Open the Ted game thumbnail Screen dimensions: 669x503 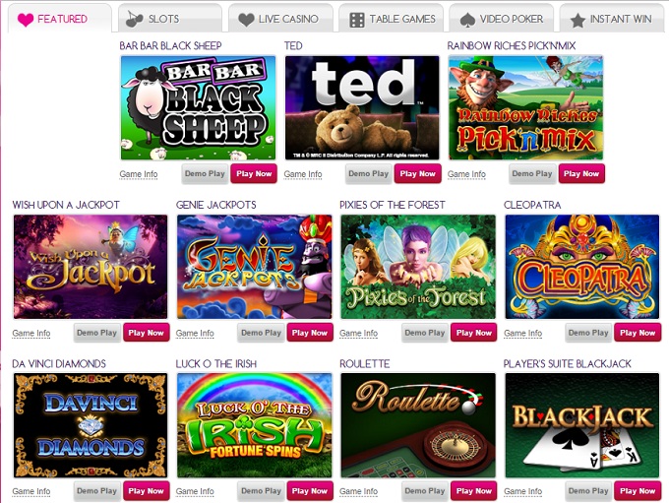coord(362,107)
